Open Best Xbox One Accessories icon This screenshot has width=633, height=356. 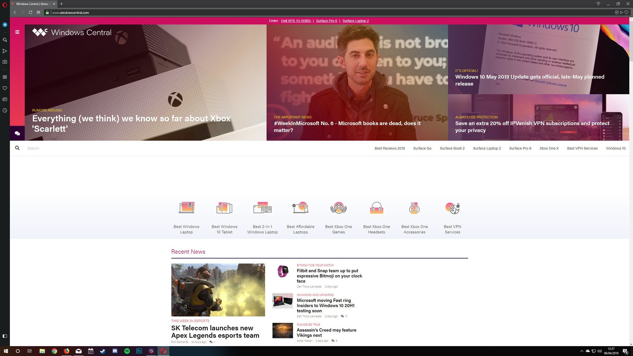point(414,208)
